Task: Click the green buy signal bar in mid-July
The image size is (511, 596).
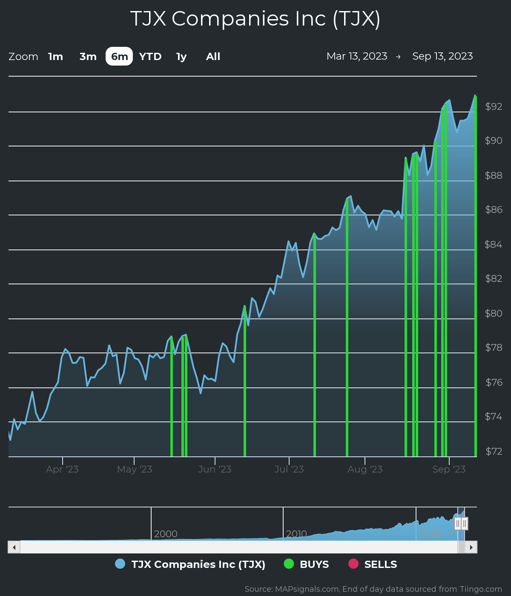Action: (315, 345)
